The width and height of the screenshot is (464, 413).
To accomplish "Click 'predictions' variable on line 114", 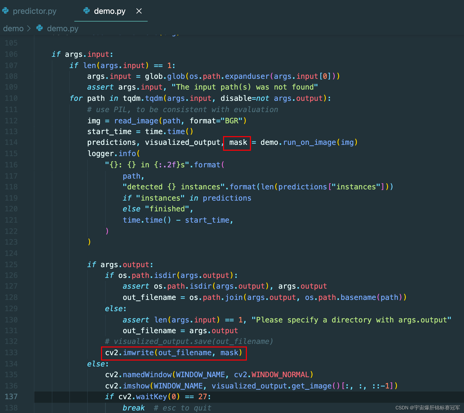I will [x=112, y=142].
